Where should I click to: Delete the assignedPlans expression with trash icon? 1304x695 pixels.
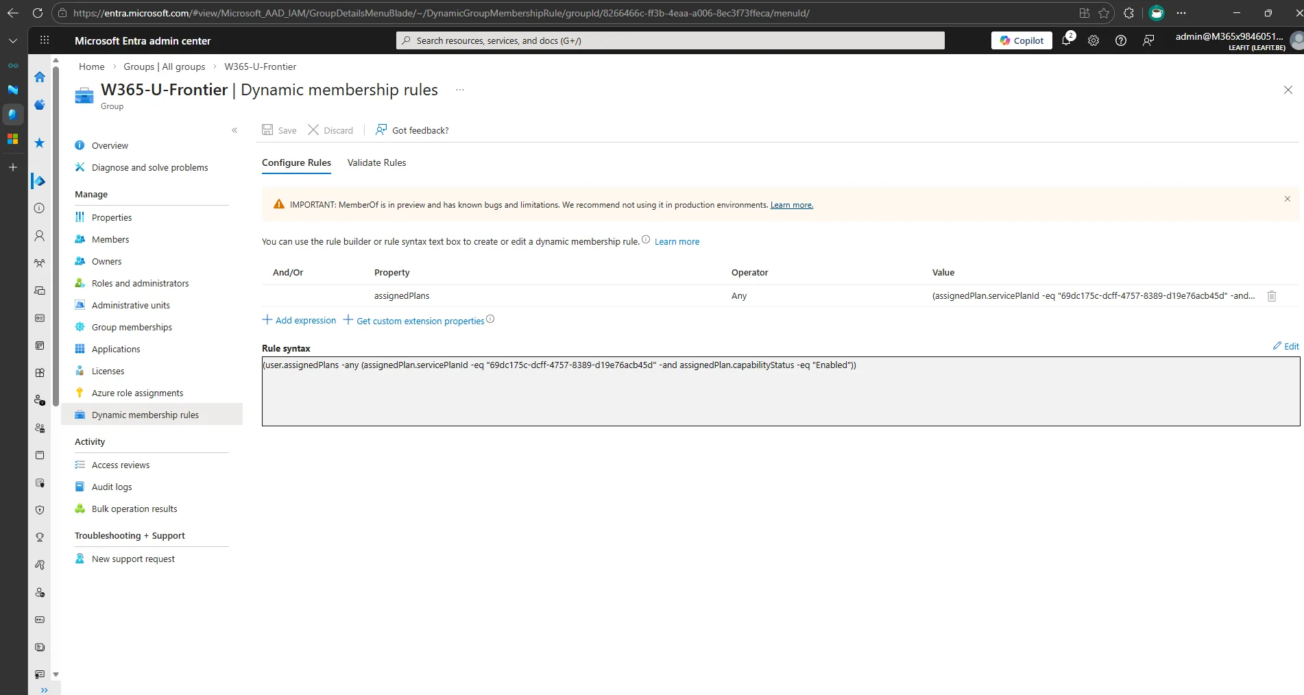tap(1271, 295)
